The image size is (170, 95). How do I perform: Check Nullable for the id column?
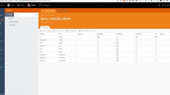(x=117, y=37)
